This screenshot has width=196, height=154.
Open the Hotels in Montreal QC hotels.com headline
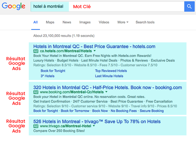click(x=94, y=47)
